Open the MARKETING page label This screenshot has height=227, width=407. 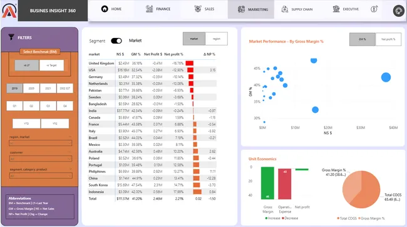pyautogui.click(x=258, y=9)
